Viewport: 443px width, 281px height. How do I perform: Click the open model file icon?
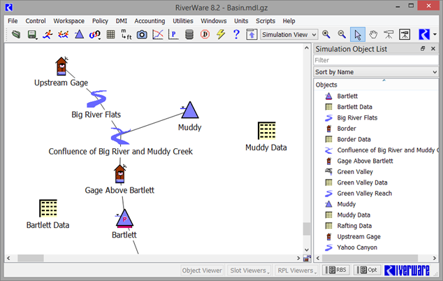[16, 34]
